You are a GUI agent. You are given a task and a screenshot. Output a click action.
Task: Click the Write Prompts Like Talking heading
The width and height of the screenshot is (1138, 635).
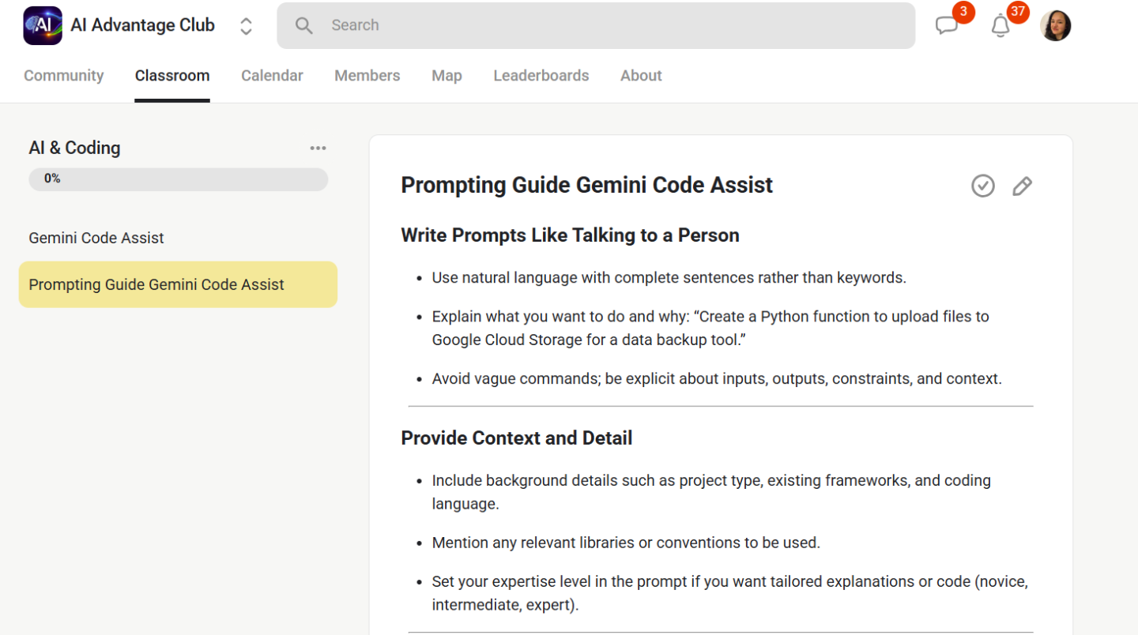[571, 235]
